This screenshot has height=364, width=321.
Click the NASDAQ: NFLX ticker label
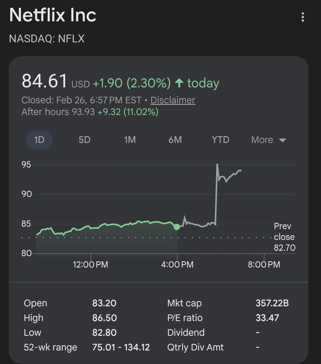[47, 39]
